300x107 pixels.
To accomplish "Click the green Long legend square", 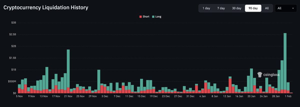I will (153, 17).
